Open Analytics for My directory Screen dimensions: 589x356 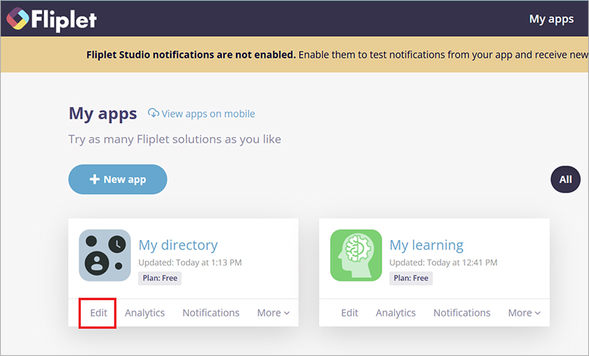[145, 313]
